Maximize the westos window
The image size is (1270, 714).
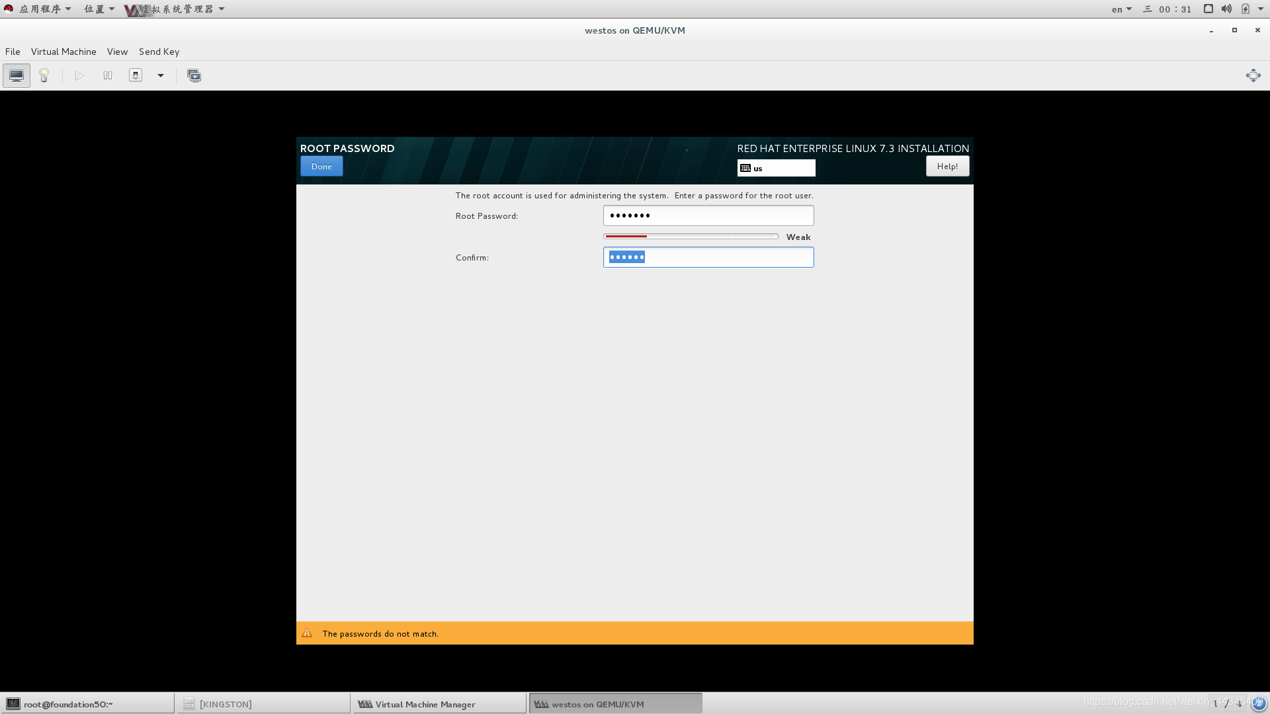point(1234,30)
